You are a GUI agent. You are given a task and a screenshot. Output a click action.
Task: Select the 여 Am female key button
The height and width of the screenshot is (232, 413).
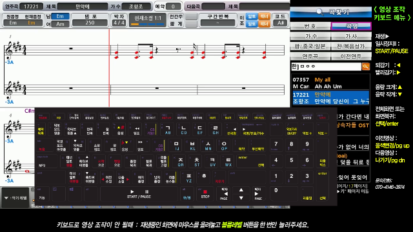point(60,24)
